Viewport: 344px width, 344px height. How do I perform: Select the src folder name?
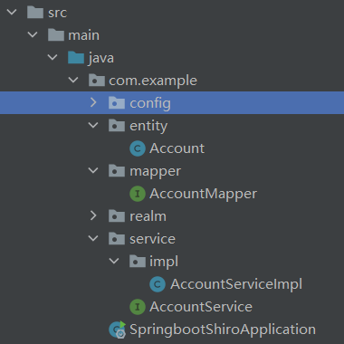57,13
